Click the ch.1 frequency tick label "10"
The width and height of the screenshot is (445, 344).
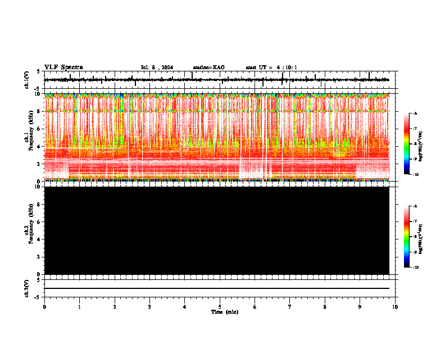[38, 94]
